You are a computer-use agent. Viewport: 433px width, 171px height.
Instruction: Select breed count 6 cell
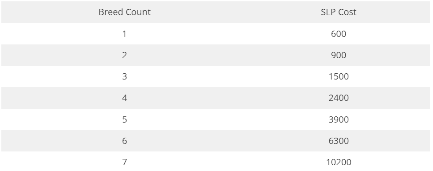pyautogui.click(x=125, y=141)
